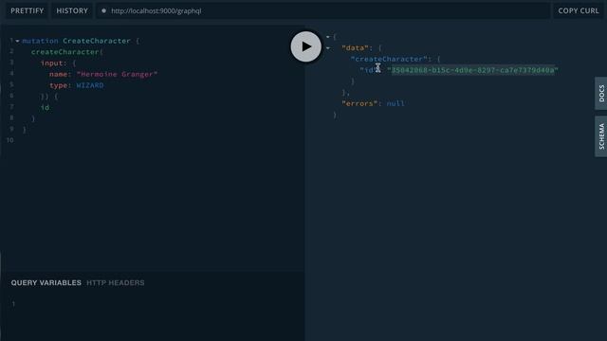Image resolution: width=607 pixels, height=341 pixels.
Task: Click the createCharacter field on line 2
Action: (65, 52)
